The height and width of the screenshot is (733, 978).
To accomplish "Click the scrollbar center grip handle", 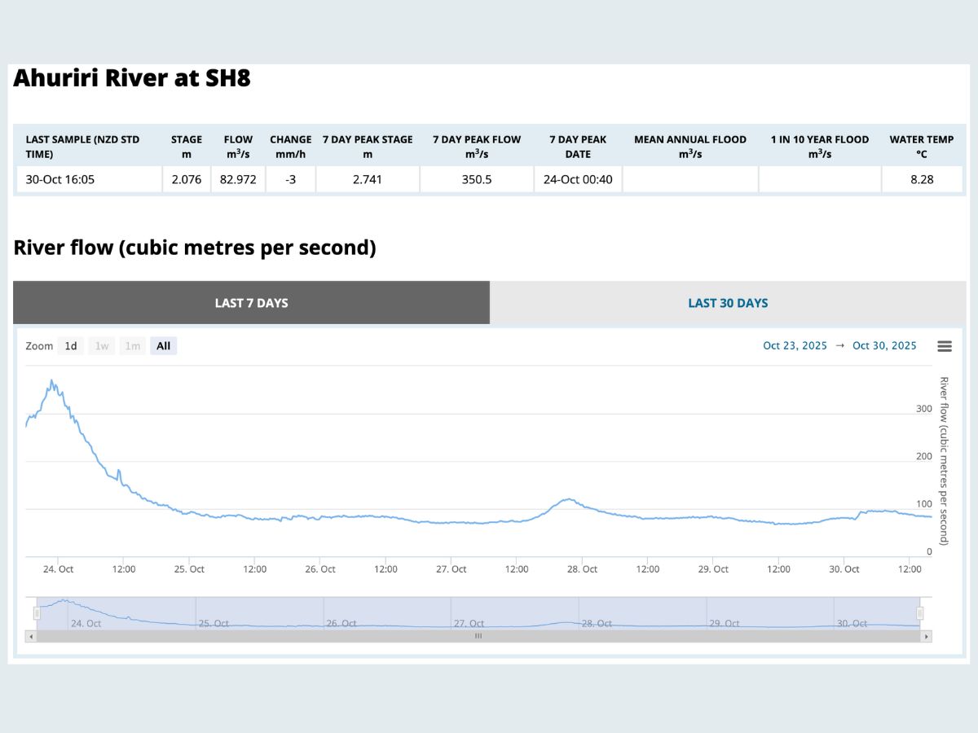I will (478, 636).
